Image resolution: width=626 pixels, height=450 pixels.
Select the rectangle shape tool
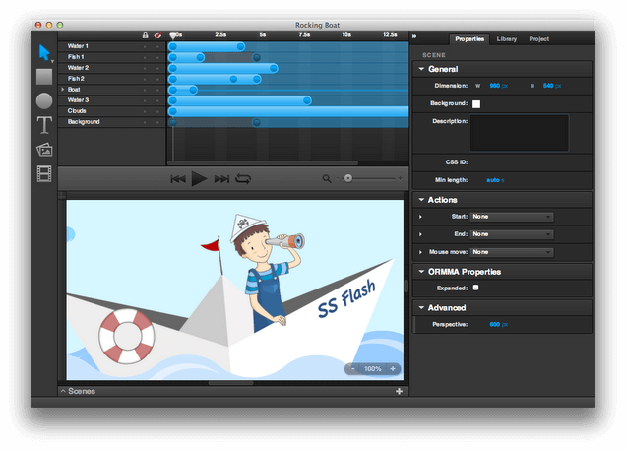[44, 77]
